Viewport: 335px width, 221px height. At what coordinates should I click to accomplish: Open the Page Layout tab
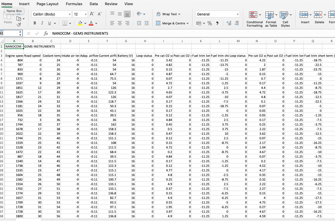47,4
